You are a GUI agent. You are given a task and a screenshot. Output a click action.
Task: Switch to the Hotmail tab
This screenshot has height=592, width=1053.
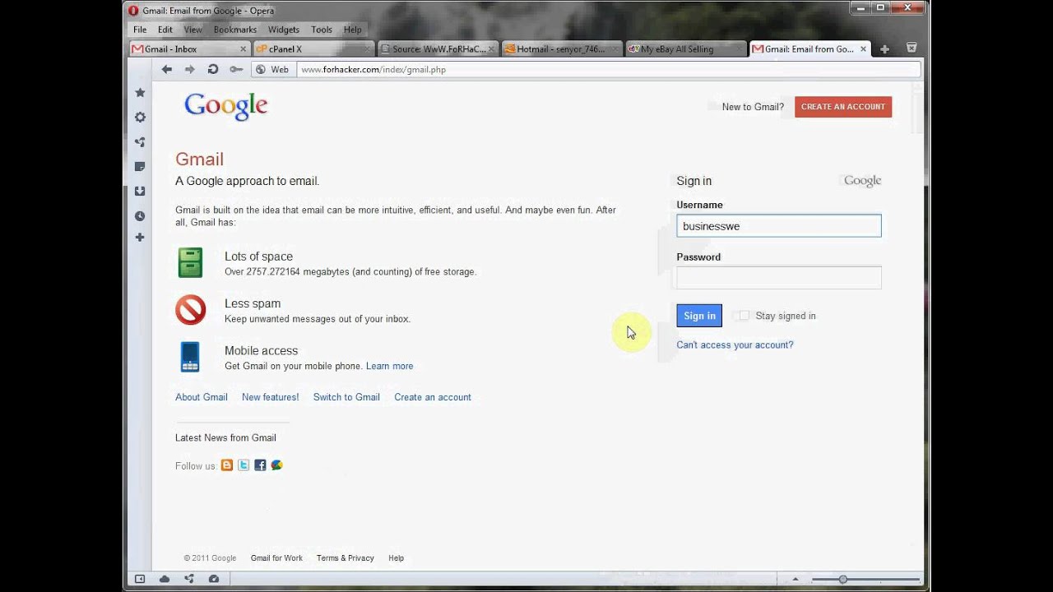click(x=563, y=49)
